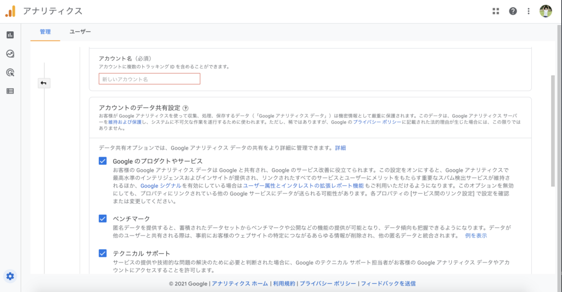562x292 pixels.
Task: Open プライバシー ポリシー link in data sharing text
Action: pos(377,122)
